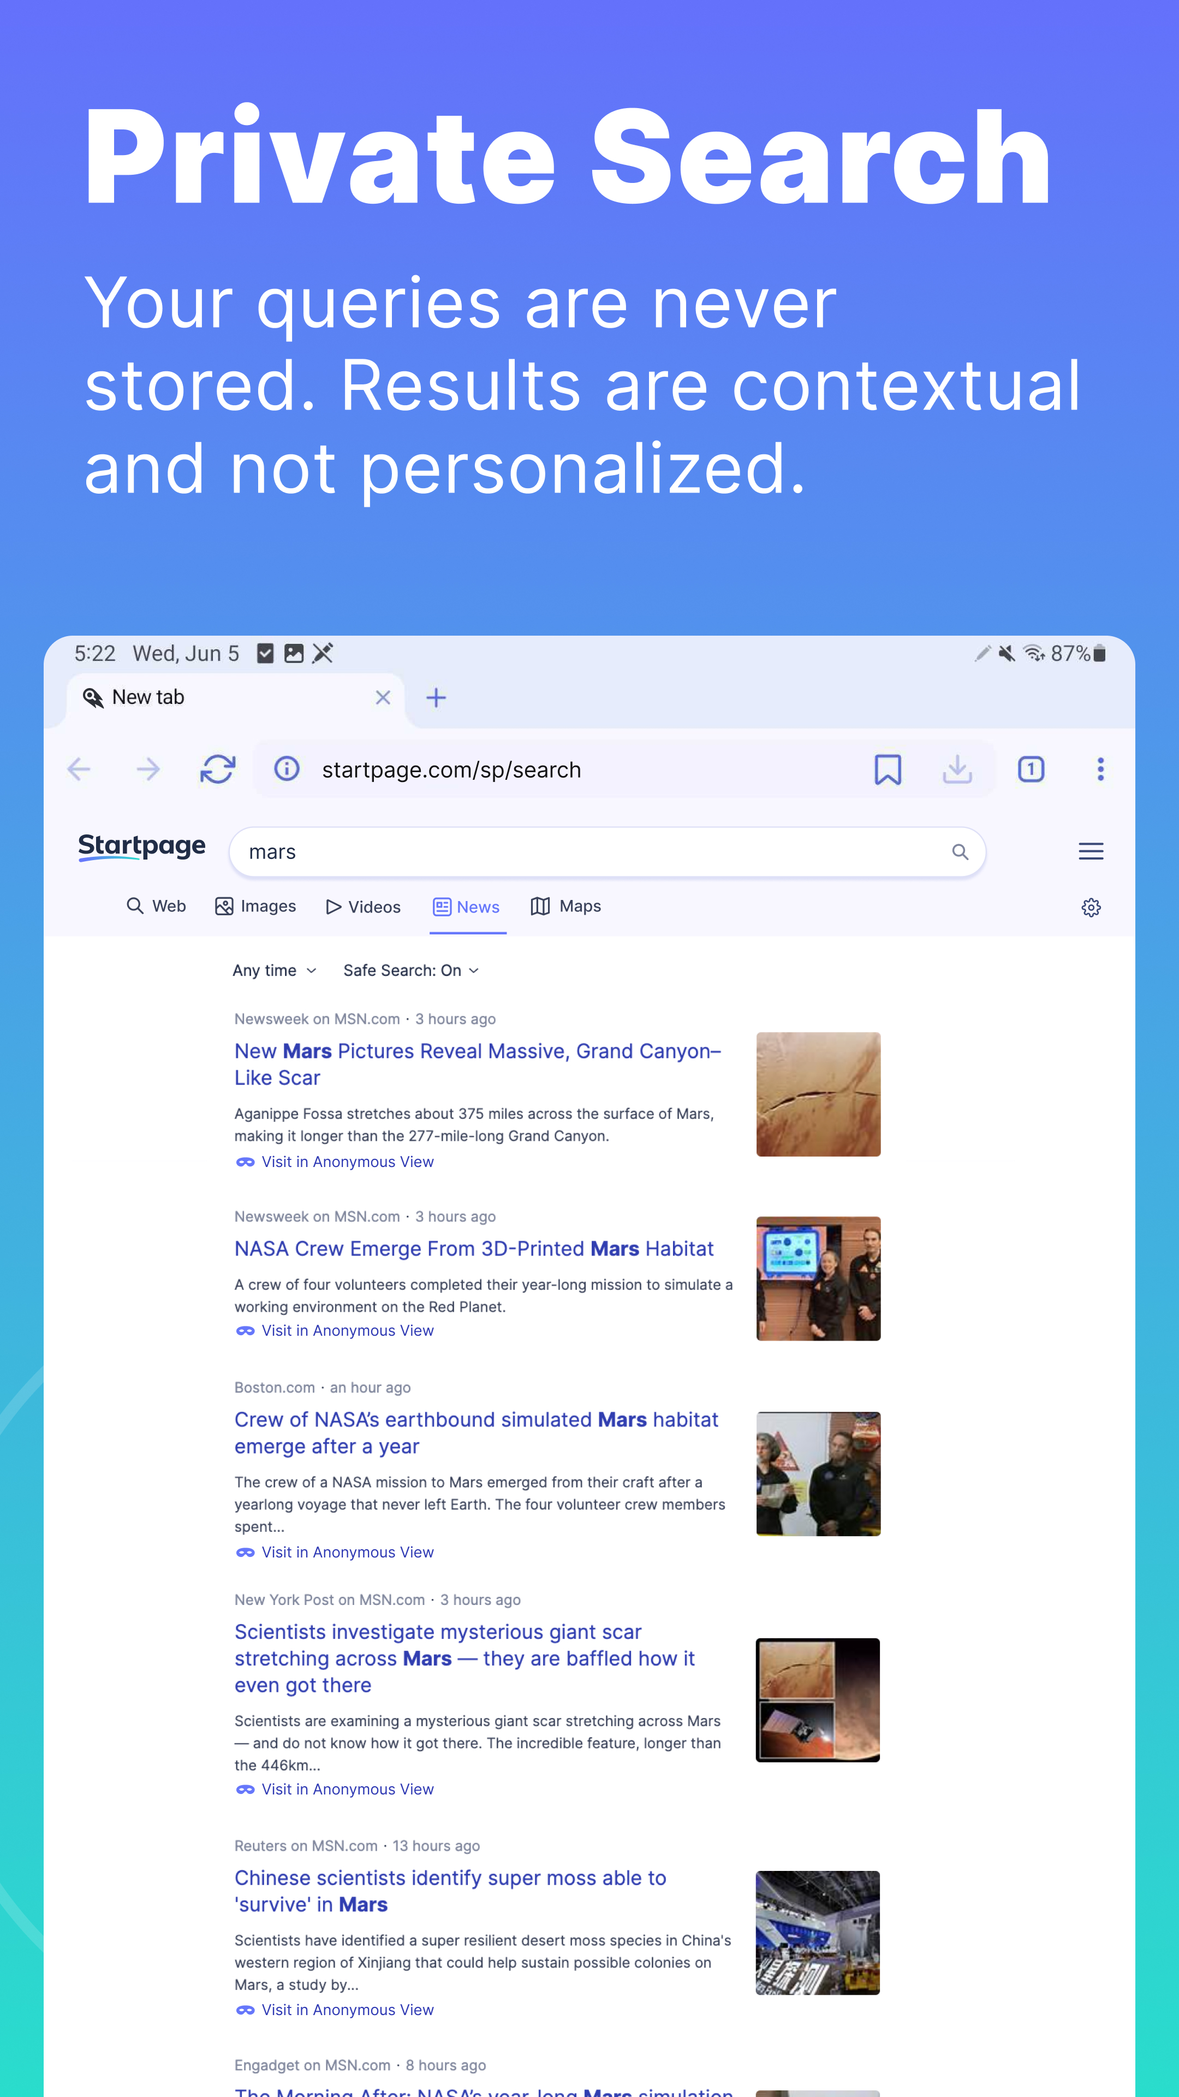Open the tab counter button
Image resolution: width=1179 pixels, height=2097 pixels.
pyautogui.click(x=1030, y=769)
